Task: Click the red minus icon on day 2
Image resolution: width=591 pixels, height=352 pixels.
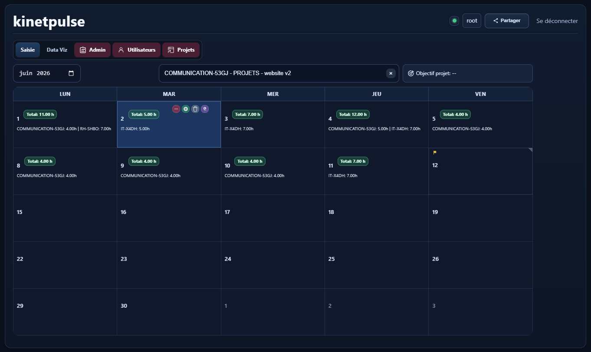Action: coord(176,109)
